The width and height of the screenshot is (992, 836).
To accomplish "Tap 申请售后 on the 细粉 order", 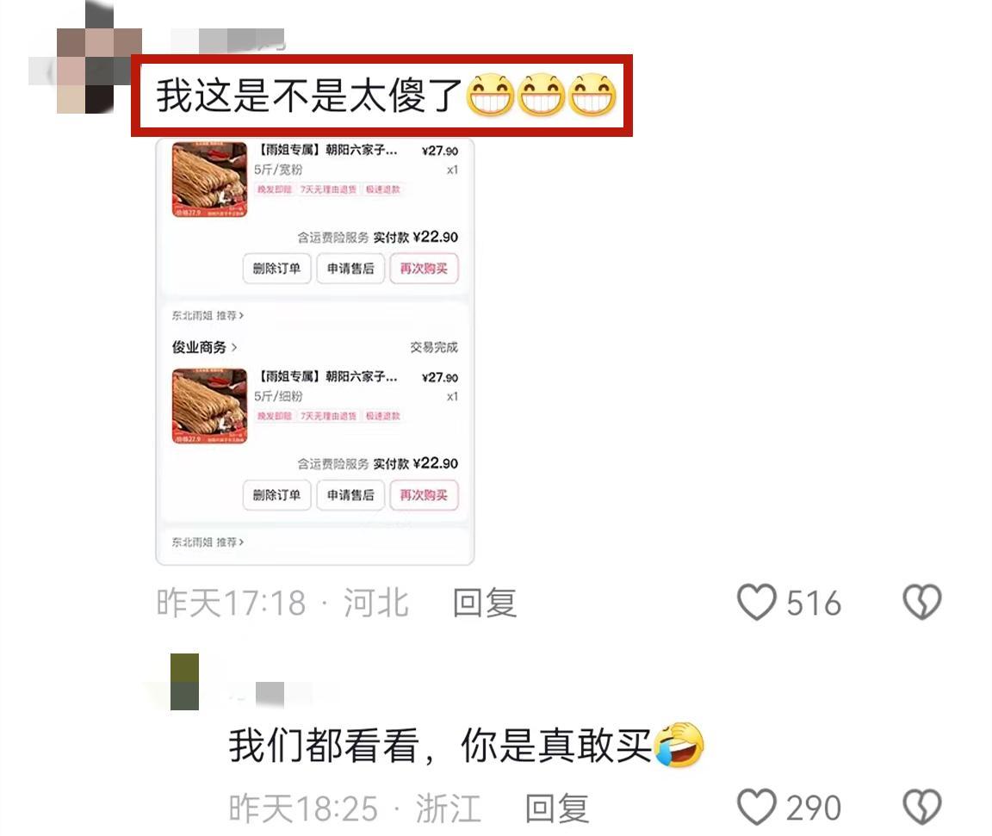I will pos(350,495).
